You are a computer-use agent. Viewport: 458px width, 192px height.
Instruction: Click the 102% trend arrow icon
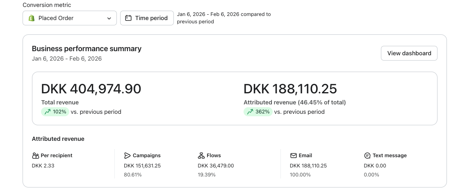pos(48,112)
